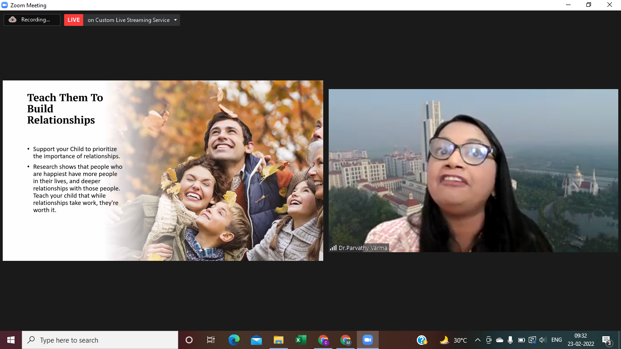Launch Microsoft Edge from the taskbar
This screenshot has width=621, height=349.
coord(234,340)
